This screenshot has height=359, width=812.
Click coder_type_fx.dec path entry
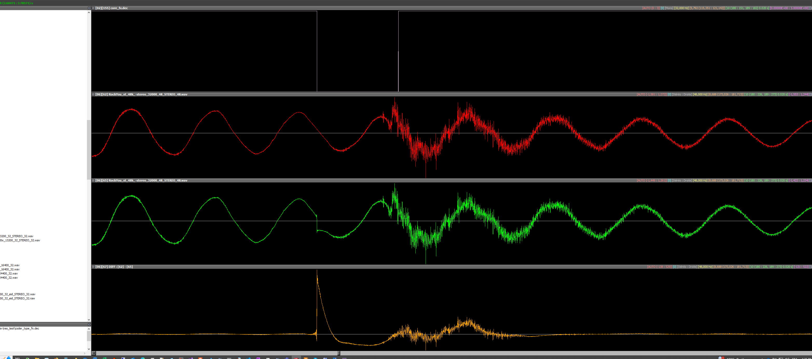(x=20, y=328)
